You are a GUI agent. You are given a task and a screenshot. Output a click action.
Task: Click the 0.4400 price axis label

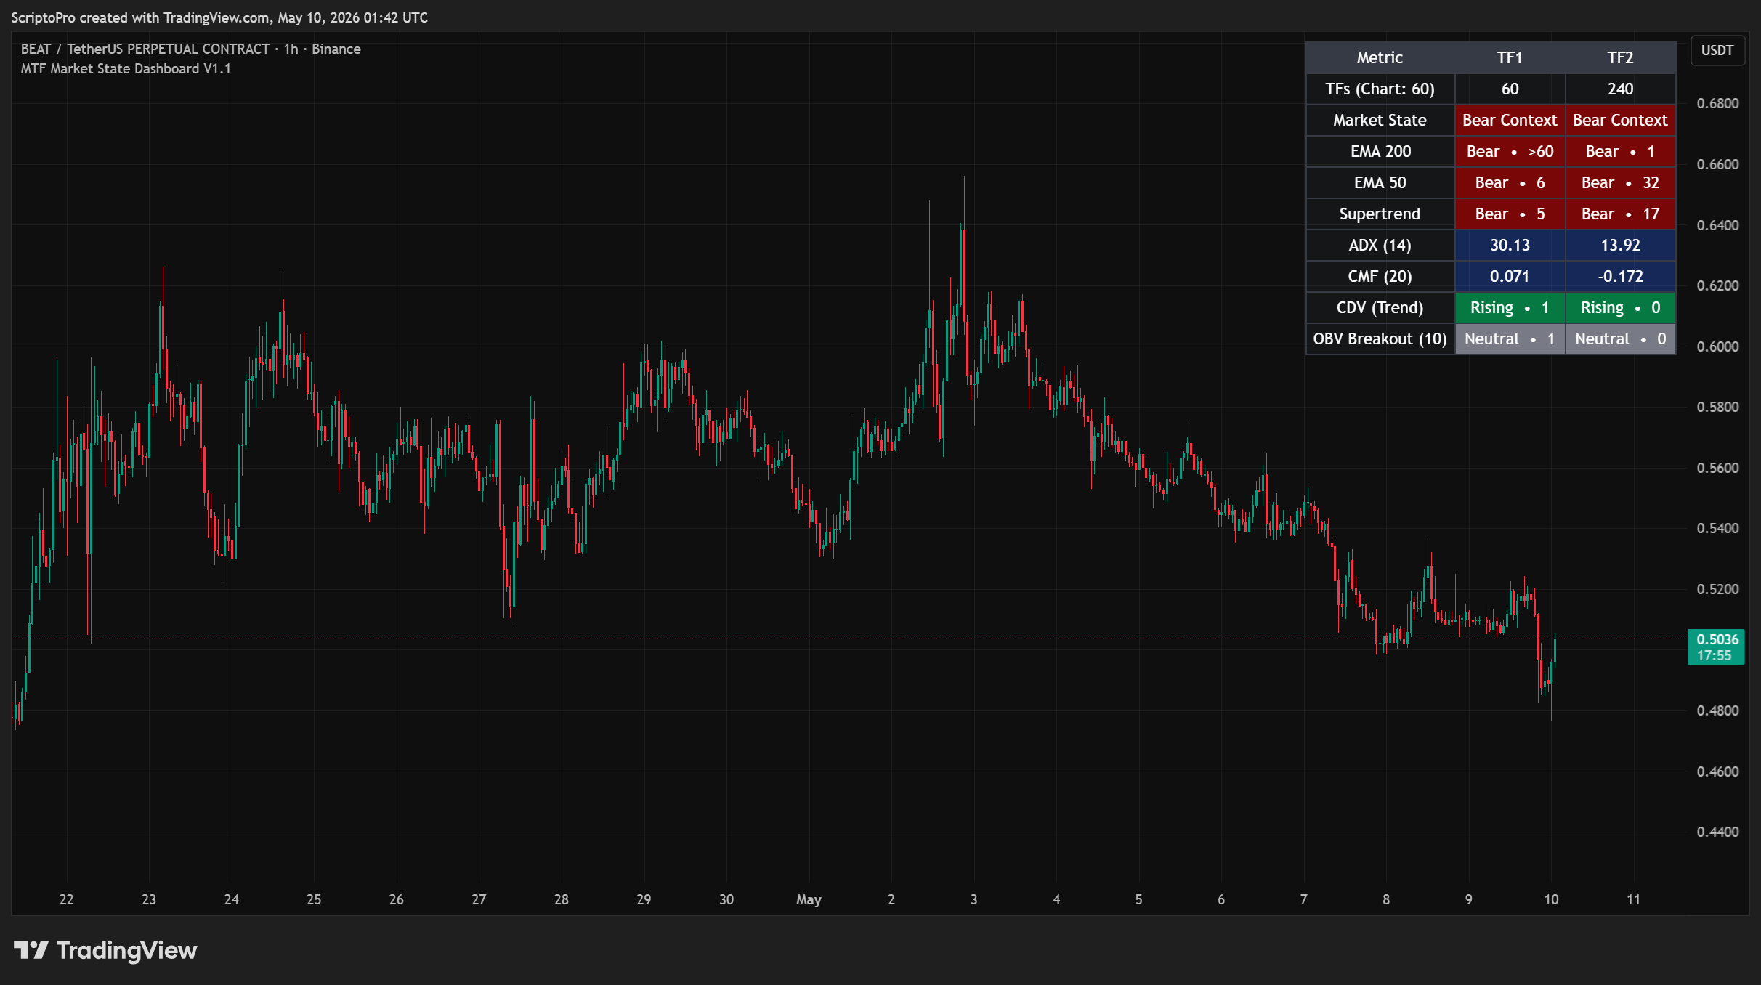point(1717,832)
